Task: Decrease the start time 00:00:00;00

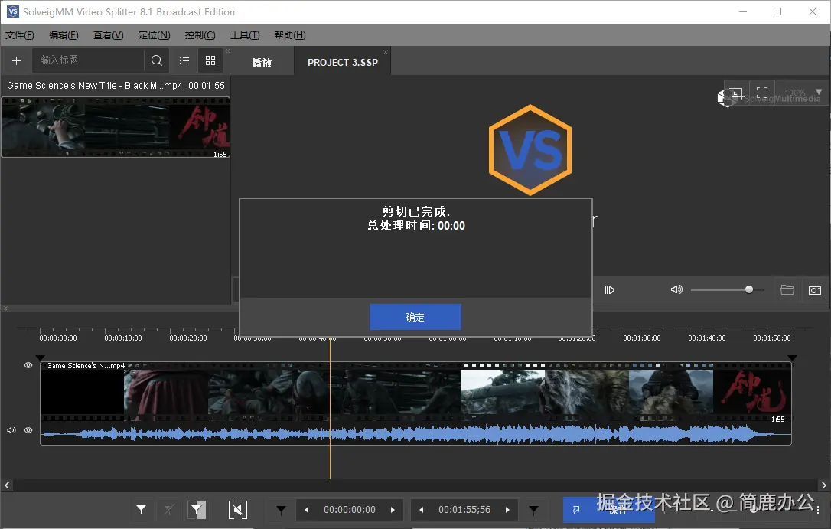Action: tap(306, 510)
